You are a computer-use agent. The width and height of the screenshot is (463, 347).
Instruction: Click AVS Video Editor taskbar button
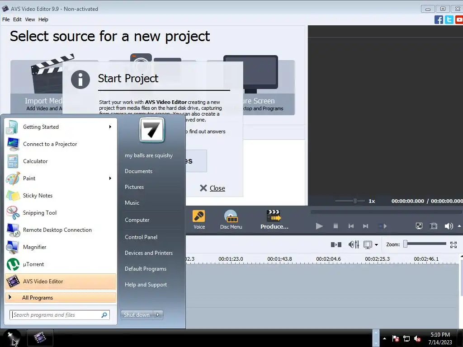[40, 338]
